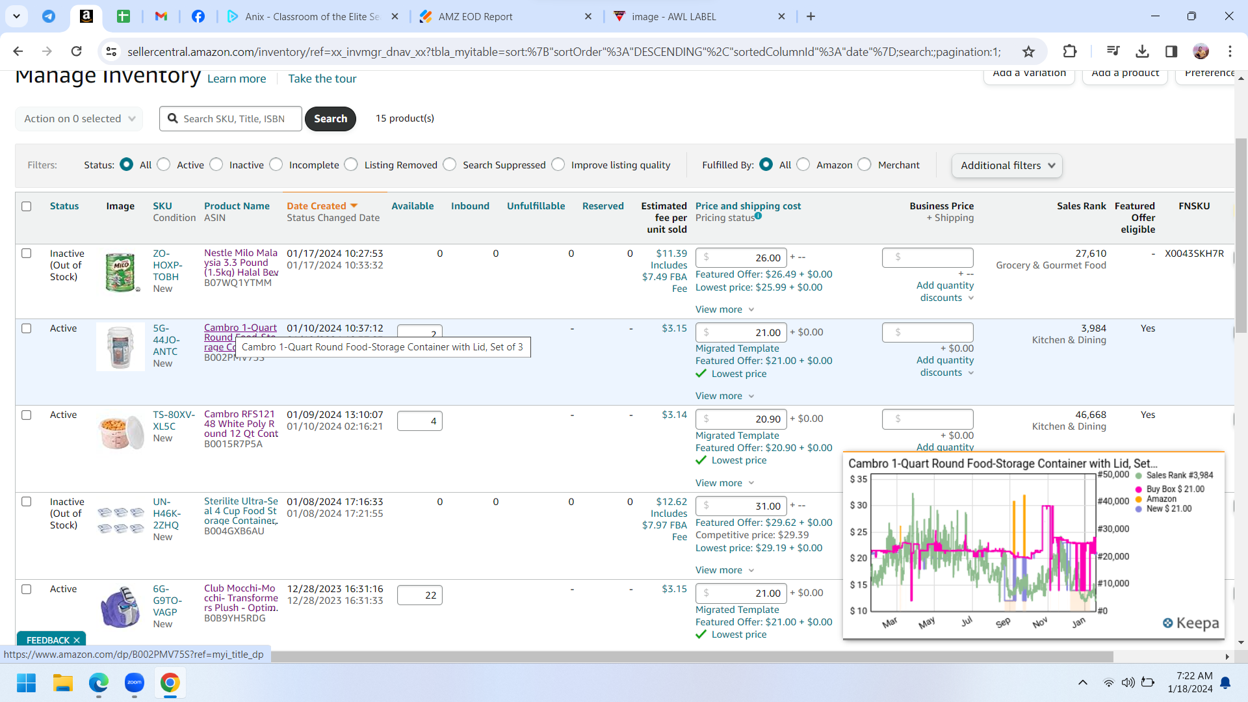Viewport: 1248px width, 702px height.
Task: Tick the select-all checkbox in the table header
Action: tap(27, 206)
